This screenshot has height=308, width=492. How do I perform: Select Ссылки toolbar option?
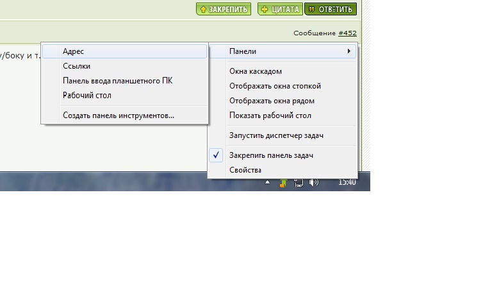(x=76, y=66)
